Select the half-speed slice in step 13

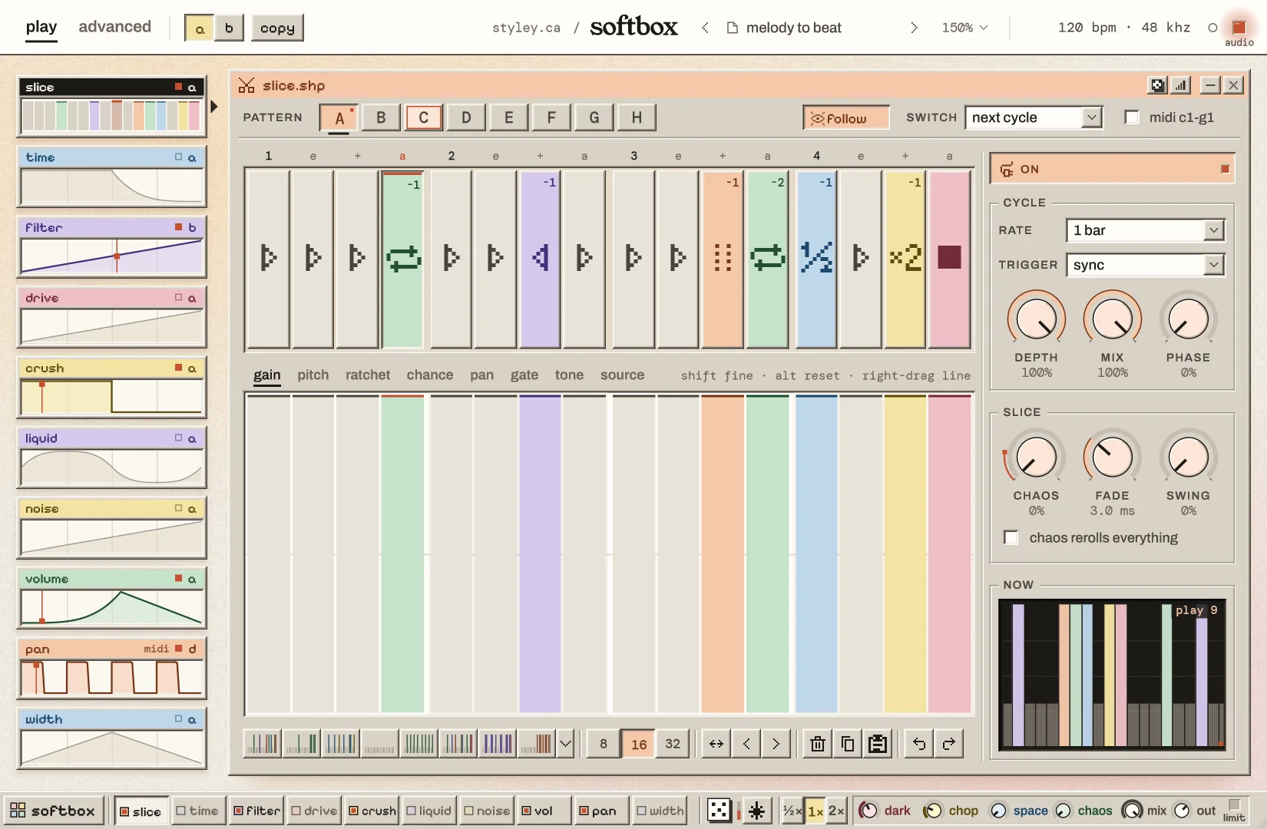click(x=816, y=258)
